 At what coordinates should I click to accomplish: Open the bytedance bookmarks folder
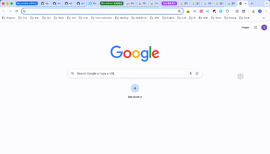139,18
